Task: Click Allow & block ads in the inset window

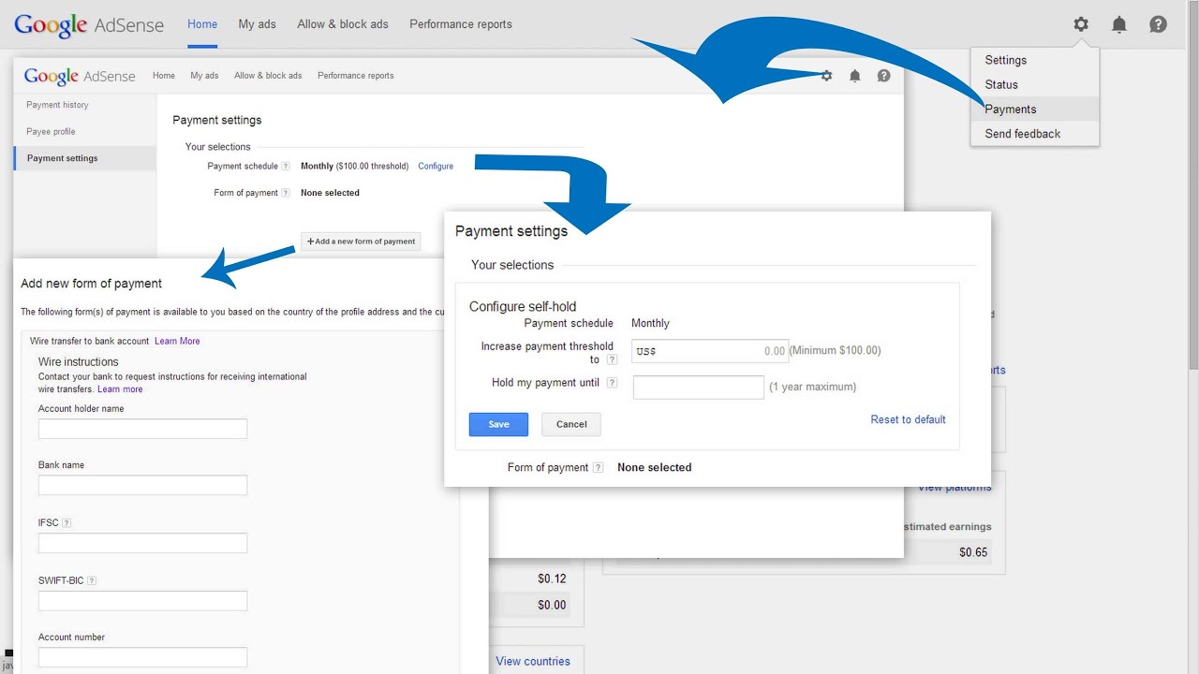Action: [268, 76]
